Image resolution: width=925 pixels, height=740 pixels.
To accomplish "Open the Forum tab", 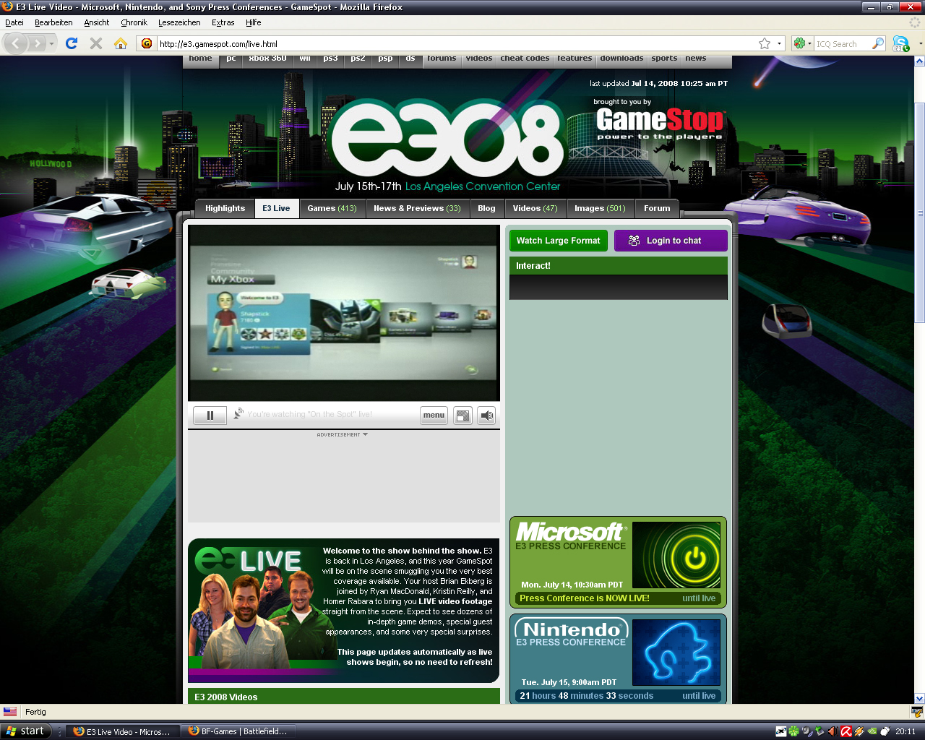I will point(657,208).
